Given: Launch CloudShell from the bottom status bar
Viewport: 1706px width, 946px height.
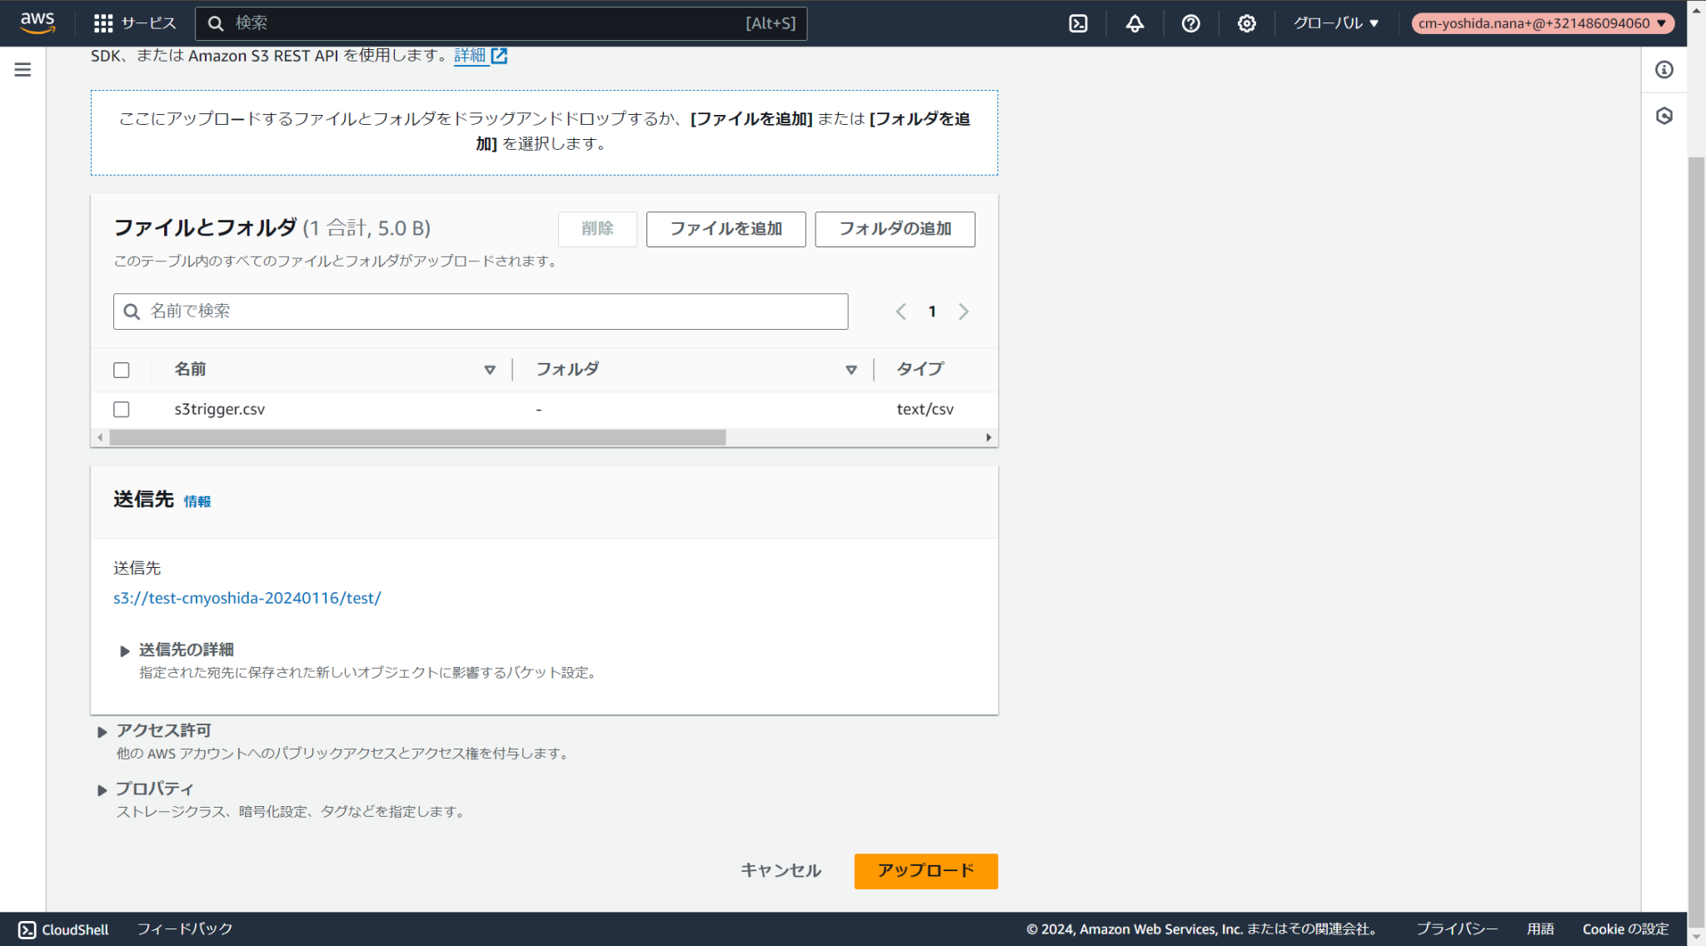Looking at the screenshot, I should [62, 929].
